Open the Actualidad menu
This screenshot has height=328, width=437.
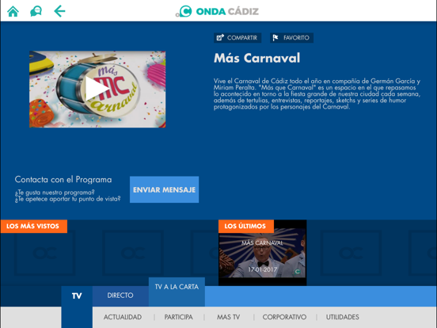click(x=123, y=317)
